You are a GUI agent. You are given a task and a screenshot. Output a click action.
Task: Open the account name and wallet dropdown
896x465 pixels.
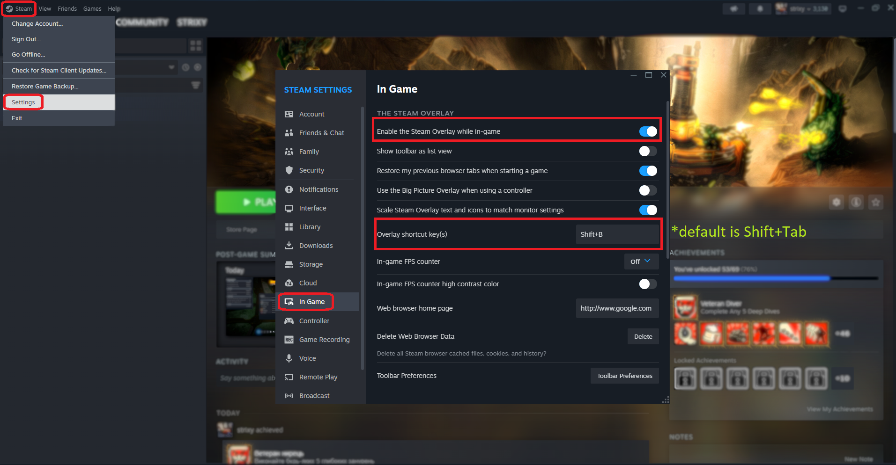803,8
